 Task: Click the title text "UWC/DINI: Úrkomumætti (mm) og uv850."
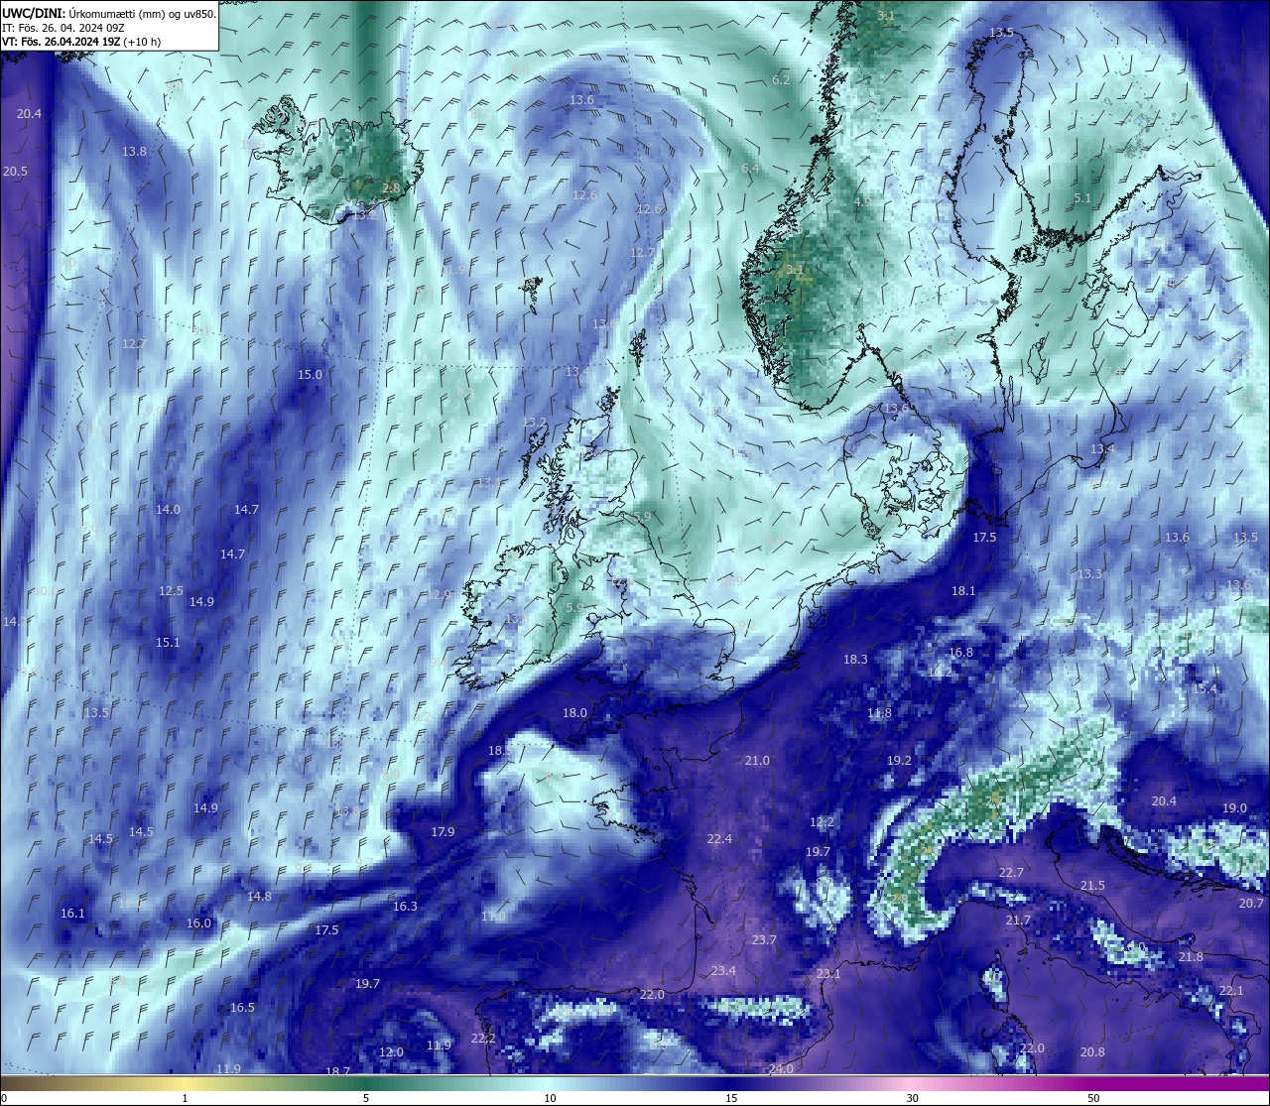coord(109,14)
